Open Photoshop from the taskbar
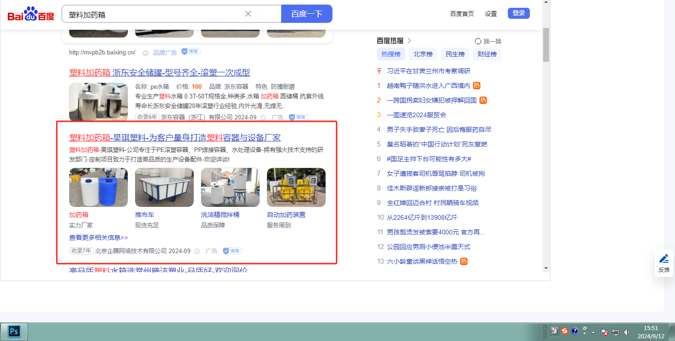This screenshot has height=341, width=675. tap(14, 331)
